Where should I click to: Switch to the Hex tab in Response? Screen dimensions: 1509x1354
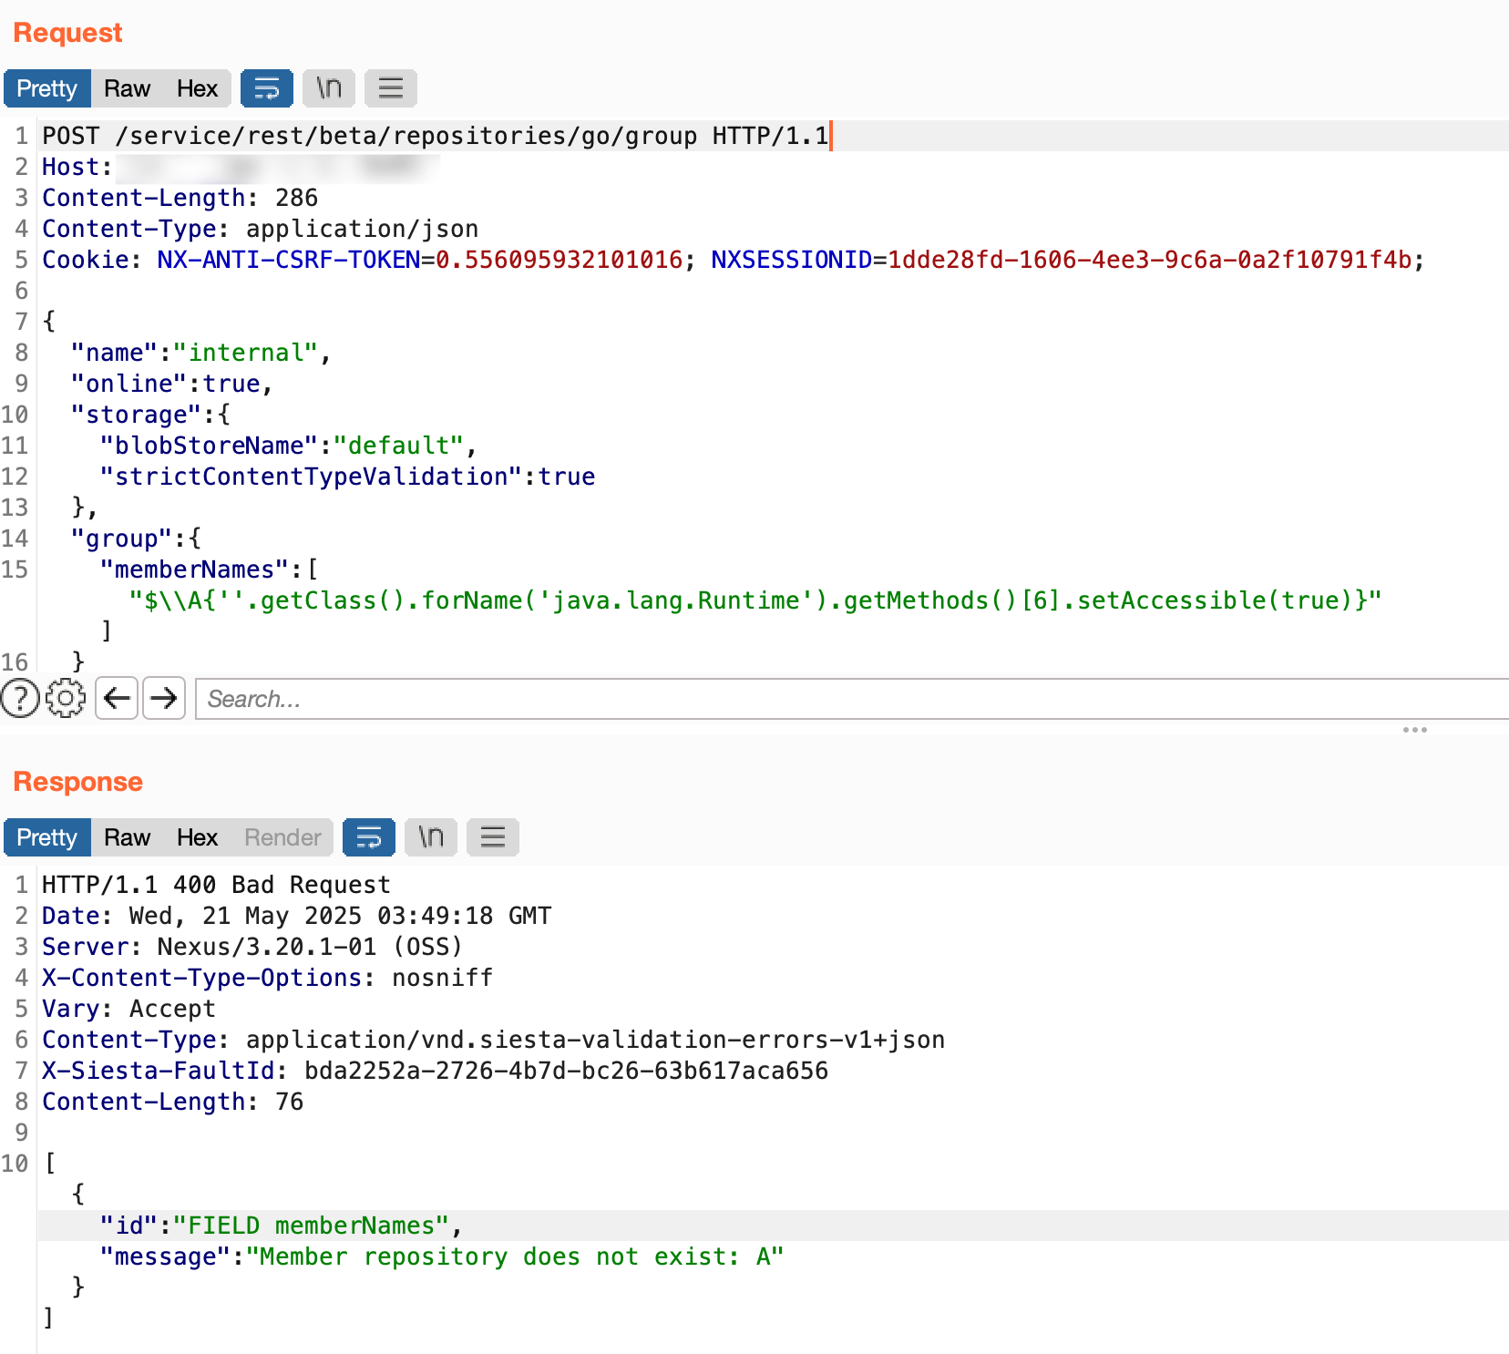(x=197, y=837)
